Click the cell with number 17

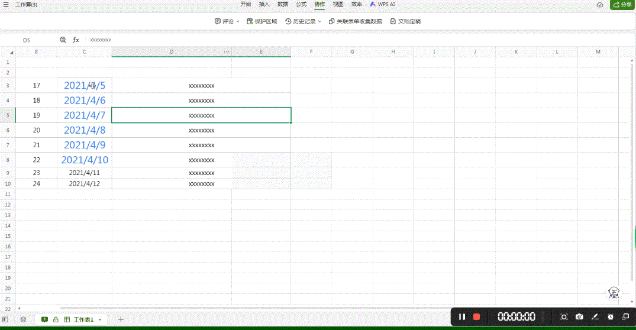(x=37, y=86)
